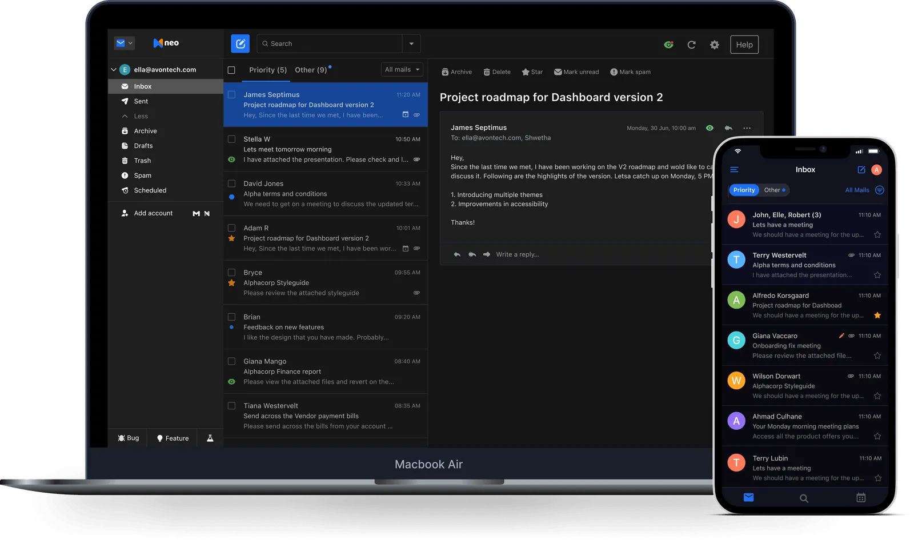Viewport: 914px width, 543px height.
Task: Tap All Mails filter on phone
Action: pyautogui.click(x=857, y=190)
